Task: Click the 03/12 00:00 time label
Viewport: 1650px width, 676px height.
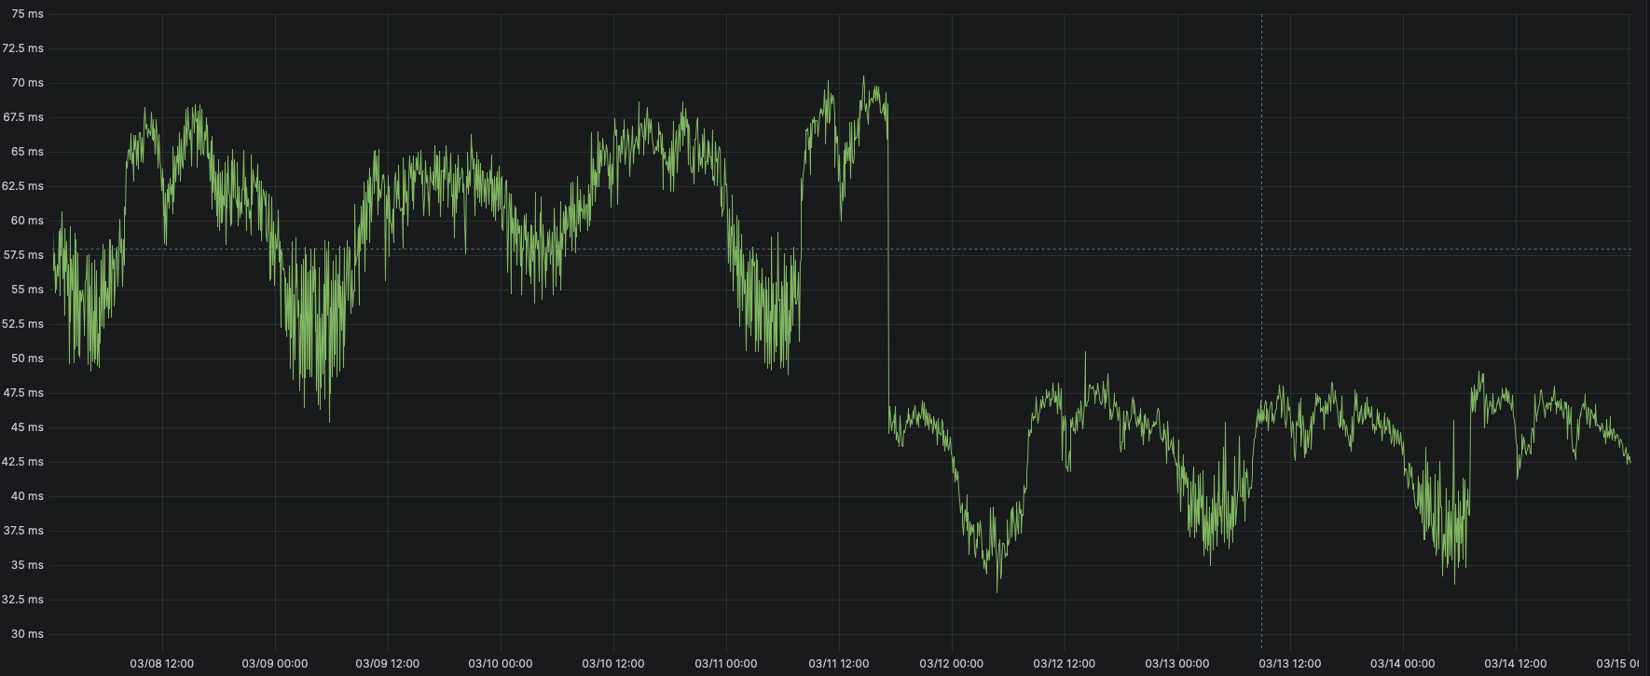Action: (x=952, y=664)
